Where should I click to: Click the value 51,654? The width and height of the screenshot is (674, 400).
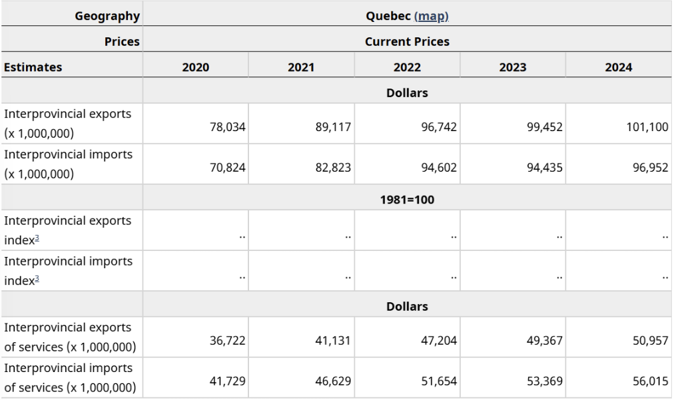[x=439, y=381]
